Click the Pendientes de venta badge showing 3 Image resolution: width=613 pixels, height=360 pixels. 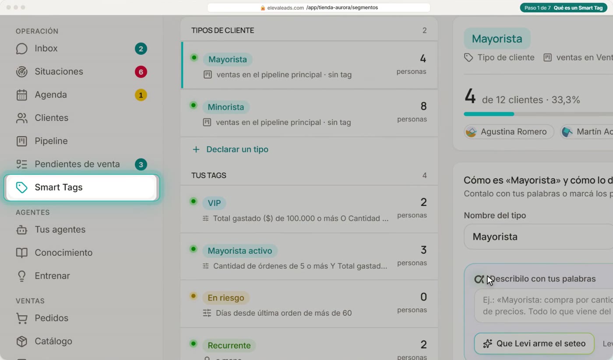[x=141, y=165]
